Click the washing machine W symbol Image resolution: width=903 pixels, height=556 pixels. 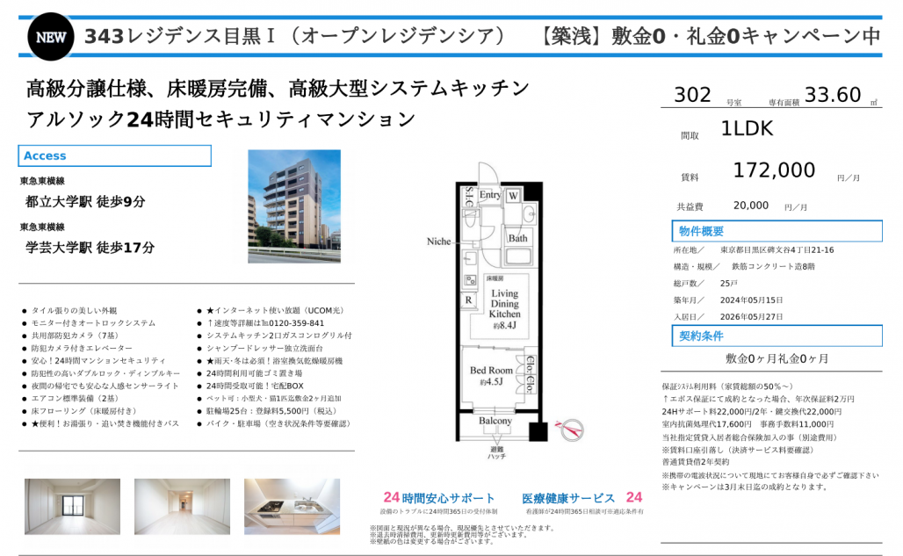tap(512, 195)
